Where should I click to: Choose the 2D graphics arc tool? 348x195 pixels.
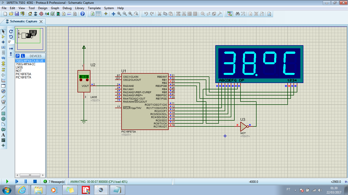click(3, 124)
